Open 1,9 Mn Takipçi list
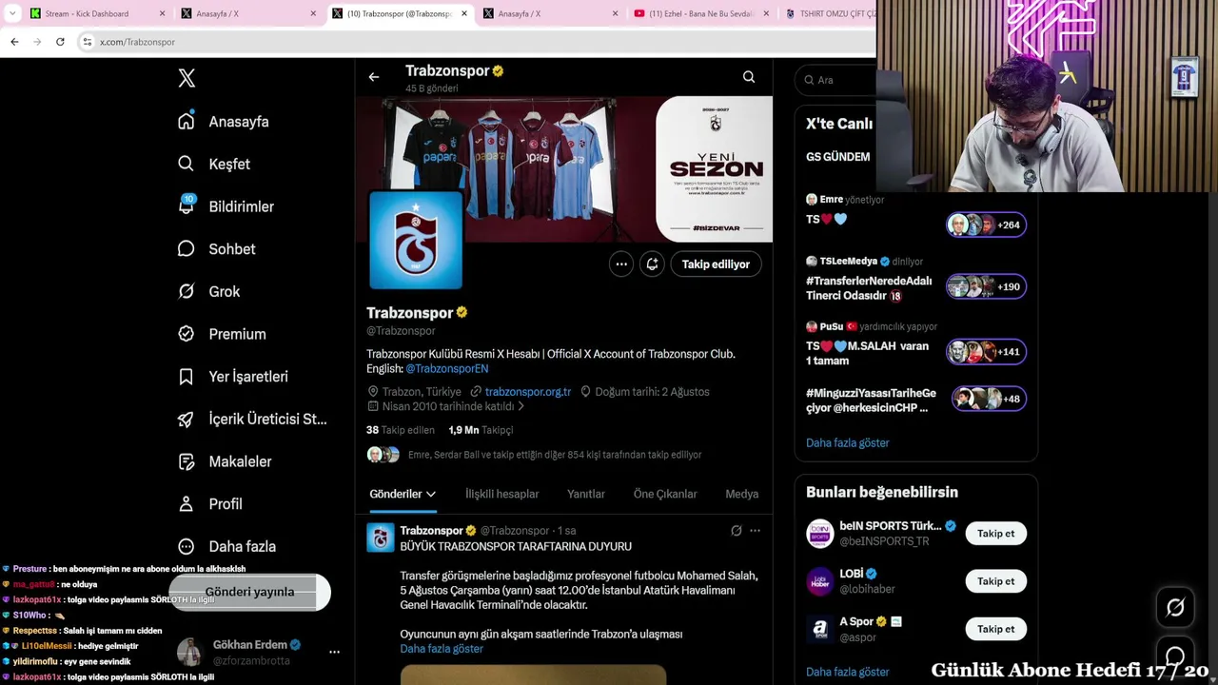The height and width of the screenshot is (685, 1218). tap(481, 430)
